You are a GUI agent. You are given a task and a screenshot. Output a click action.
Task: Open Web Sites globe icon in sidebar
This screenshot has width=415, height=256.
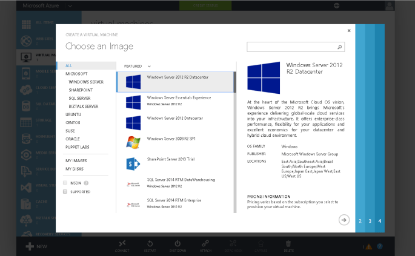[x=26, y=41]
